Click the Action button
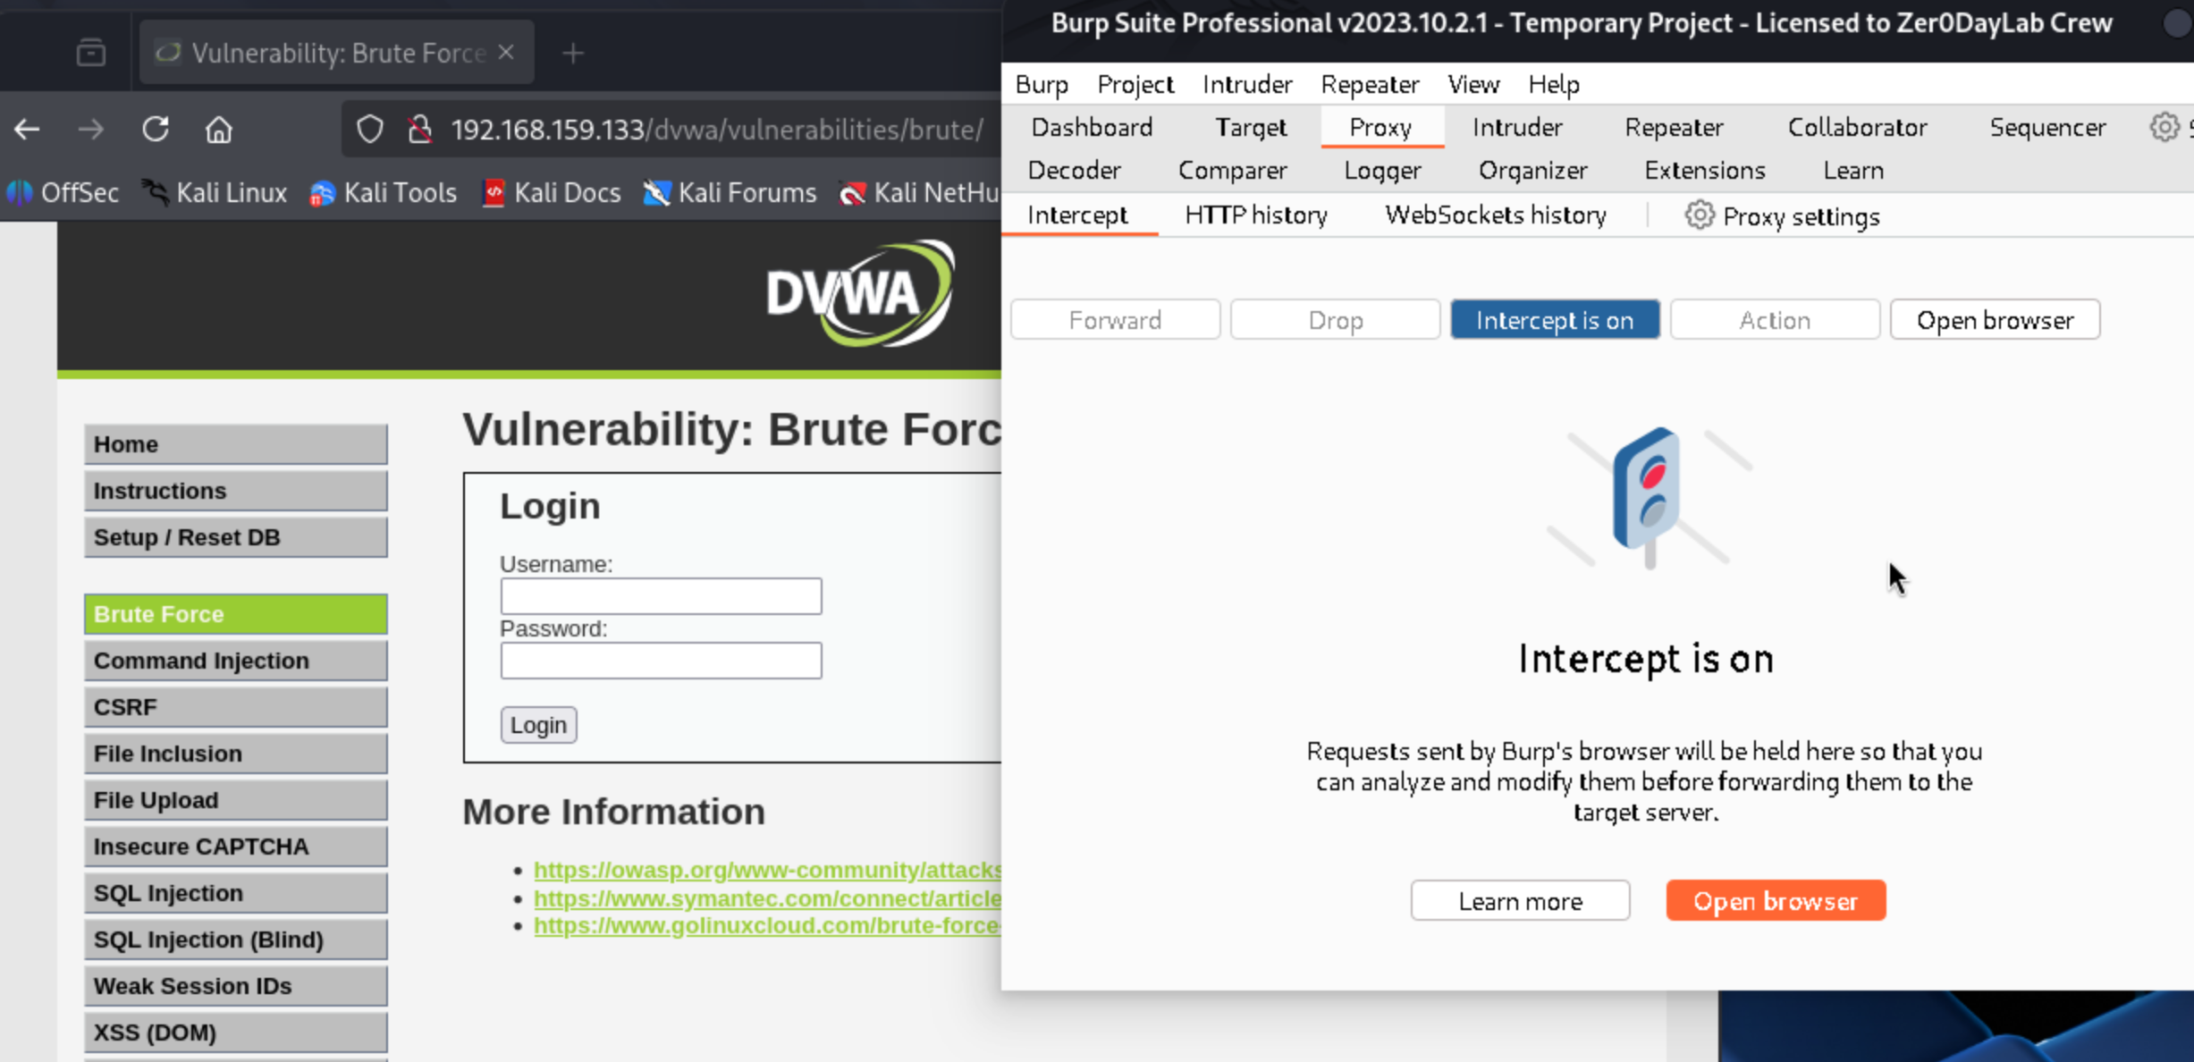The image size is (2194, 1062). pos(1775,320)
